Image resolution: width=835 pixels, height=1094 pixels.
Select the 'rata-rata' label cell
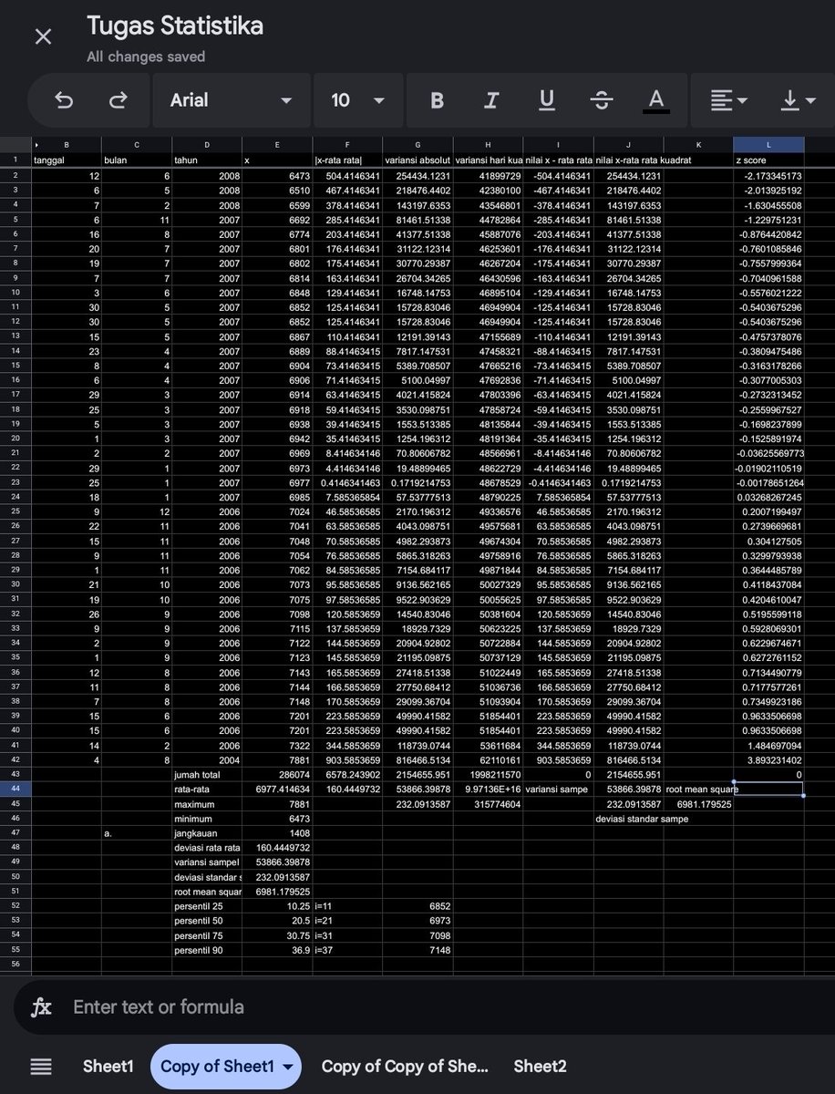point(207,790)
